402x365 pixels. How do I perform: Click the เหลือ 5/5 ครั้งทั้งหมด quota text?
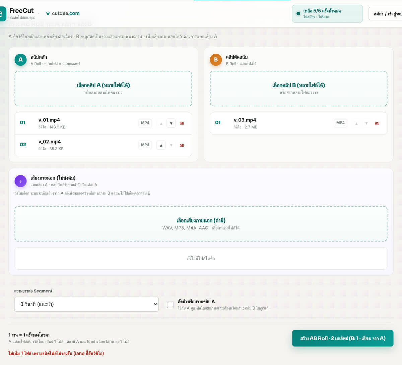pos(322,11)
